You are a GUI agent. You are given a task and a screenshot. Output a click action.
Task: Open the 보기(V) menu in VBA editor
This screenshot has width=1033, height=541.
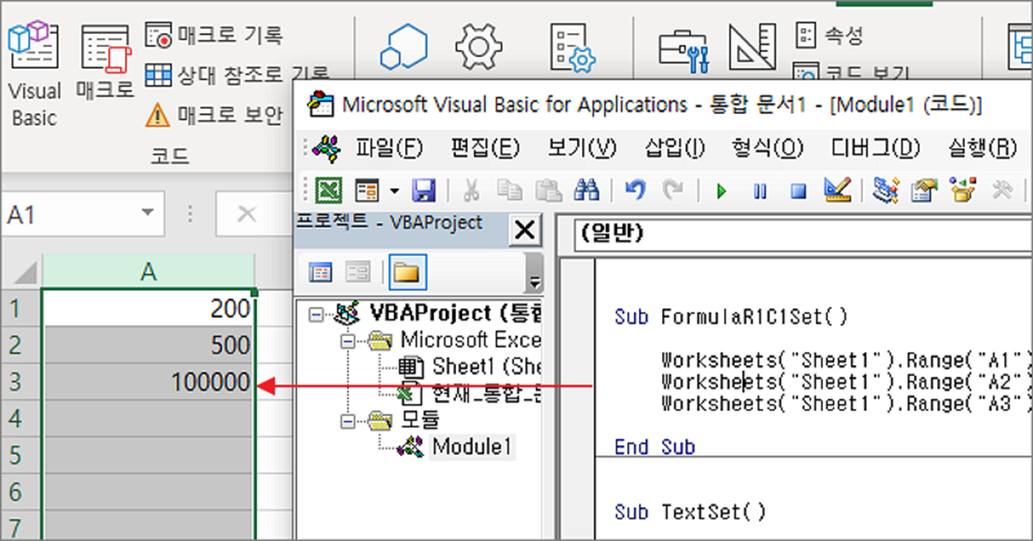pos(582,148)
